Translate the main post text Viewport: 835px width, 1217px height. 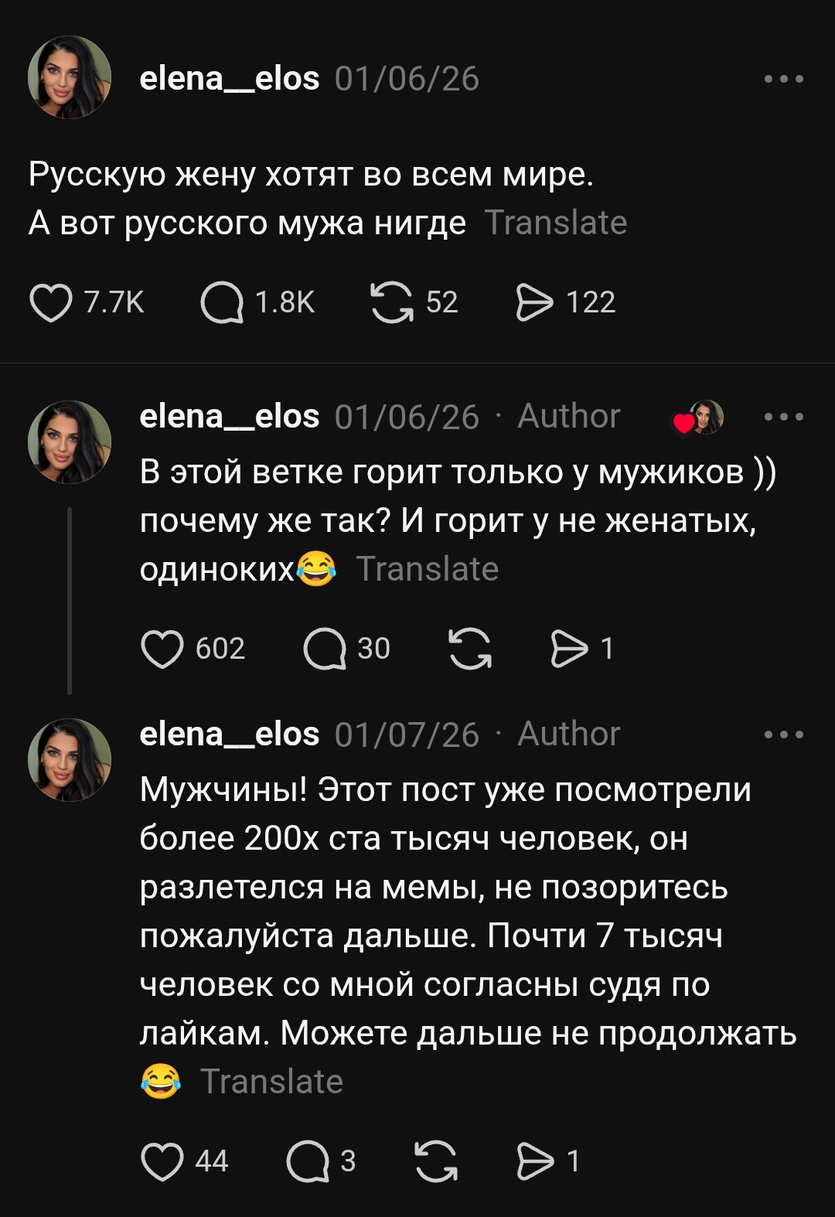click(555, 223)
